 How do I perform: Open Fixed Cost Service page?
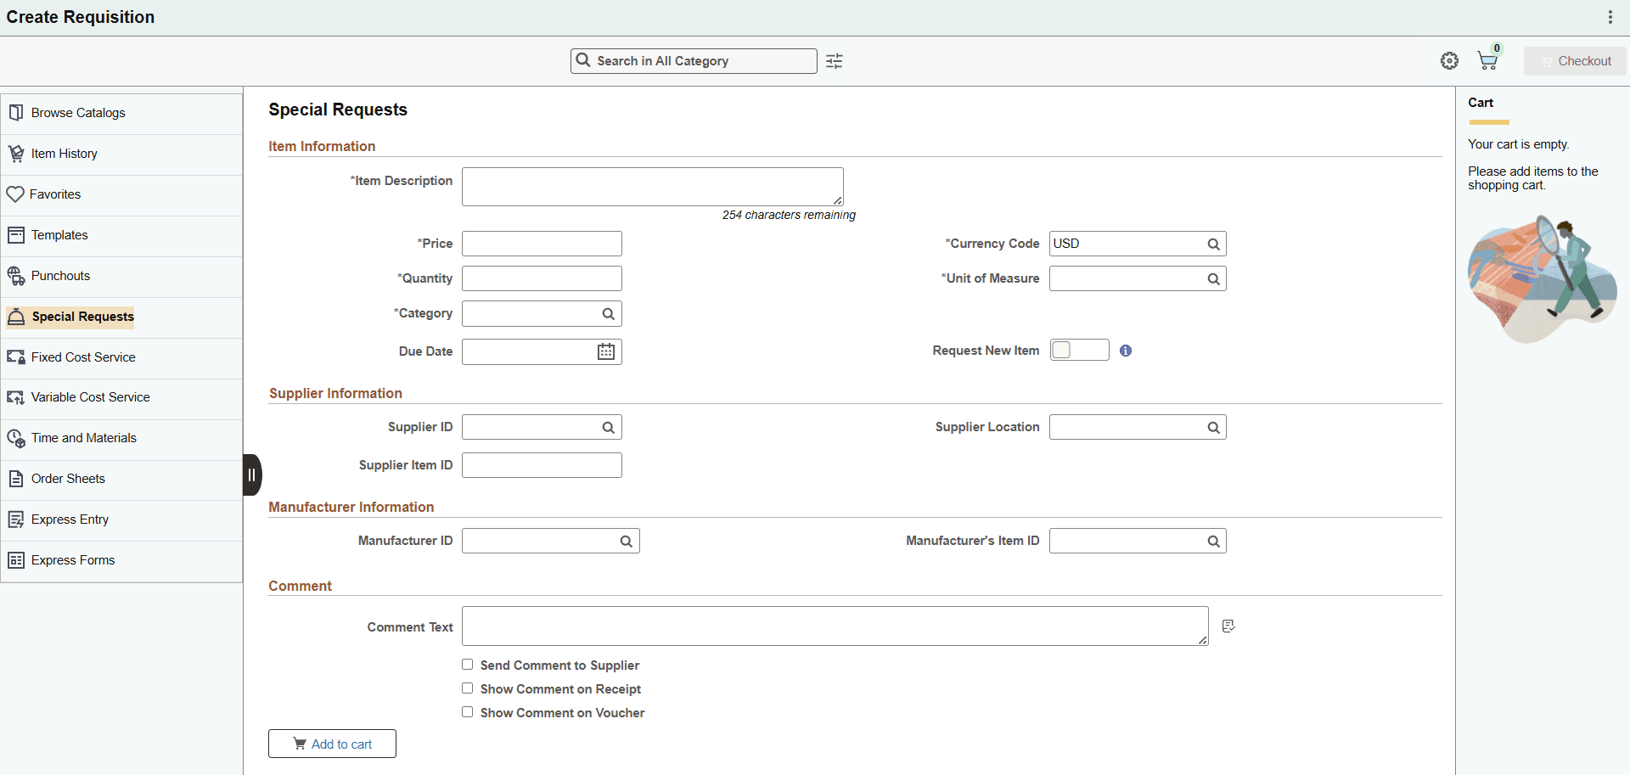pyautogui.click(x=122, y=358)
